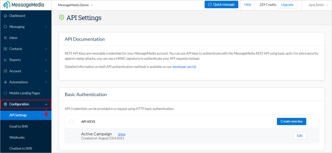This screenshot has width=332, height=153.
Task: Click the Messaging speech bubble icon
Action: (x=5, y=27)
